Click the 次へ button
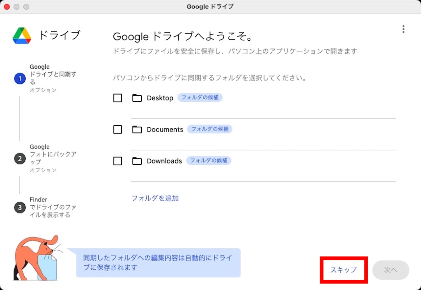 [391, 270]
